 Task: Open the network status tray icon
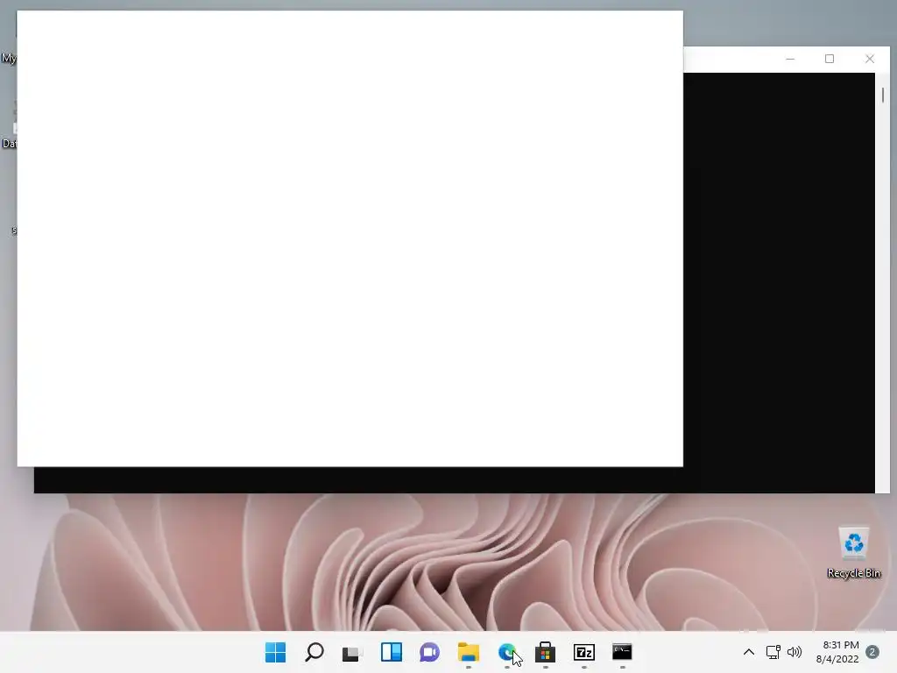773,652
